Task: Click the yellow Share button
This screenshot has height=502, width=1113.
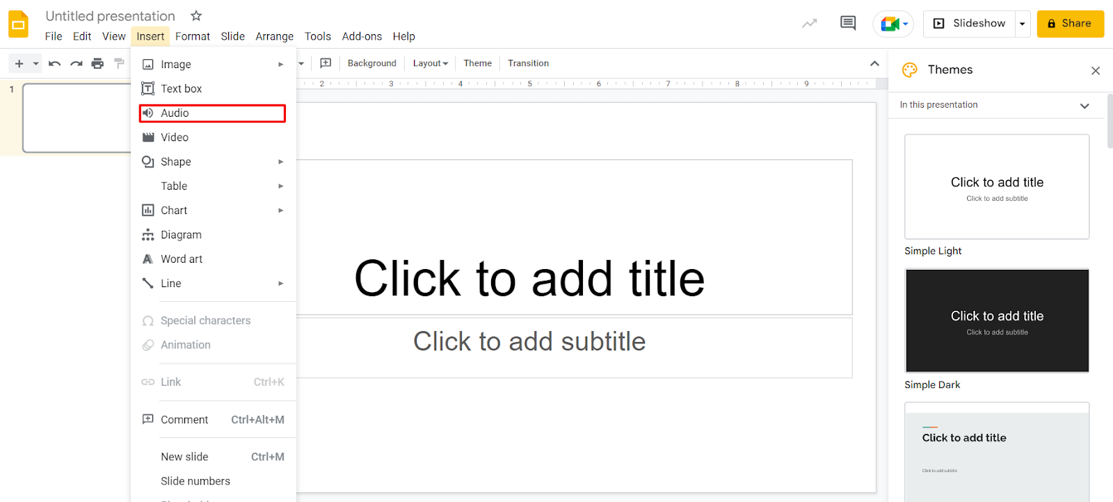Action: [1070, 24]
